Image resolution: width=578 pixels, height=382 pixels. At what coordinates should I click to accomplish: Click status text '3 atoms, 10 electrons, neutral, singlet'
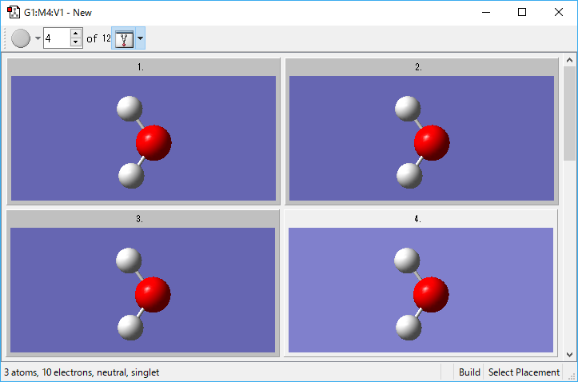coord(82,372)
